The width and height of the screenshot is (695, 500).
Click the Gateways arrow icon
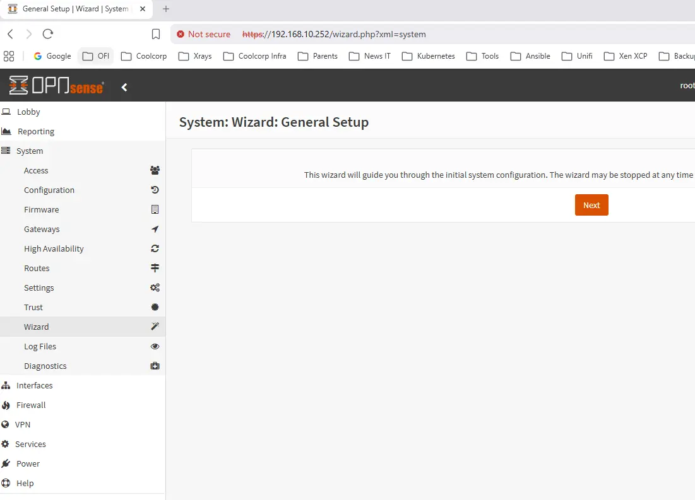point(155,229)
